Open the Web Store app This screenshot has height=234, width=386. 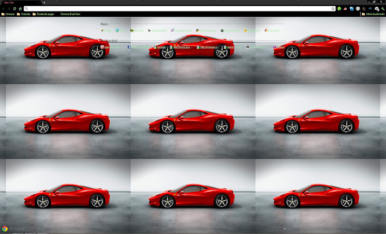point(272,31)
